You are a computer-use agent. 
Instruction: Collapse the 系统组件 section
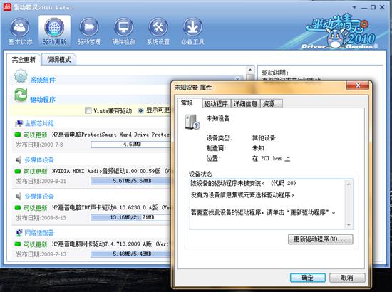click(x=237, y=78)
